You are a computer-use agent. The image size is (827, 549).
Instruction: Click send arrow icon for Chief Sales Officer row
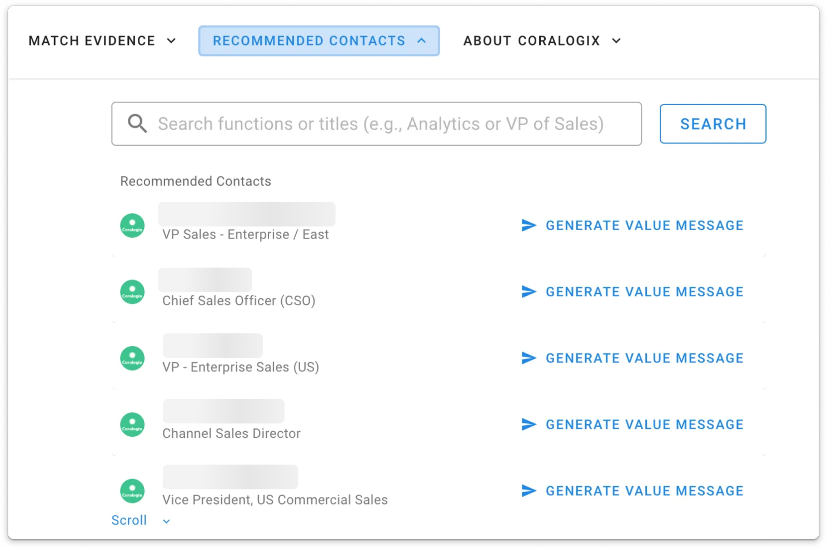(x=529, y=292)
